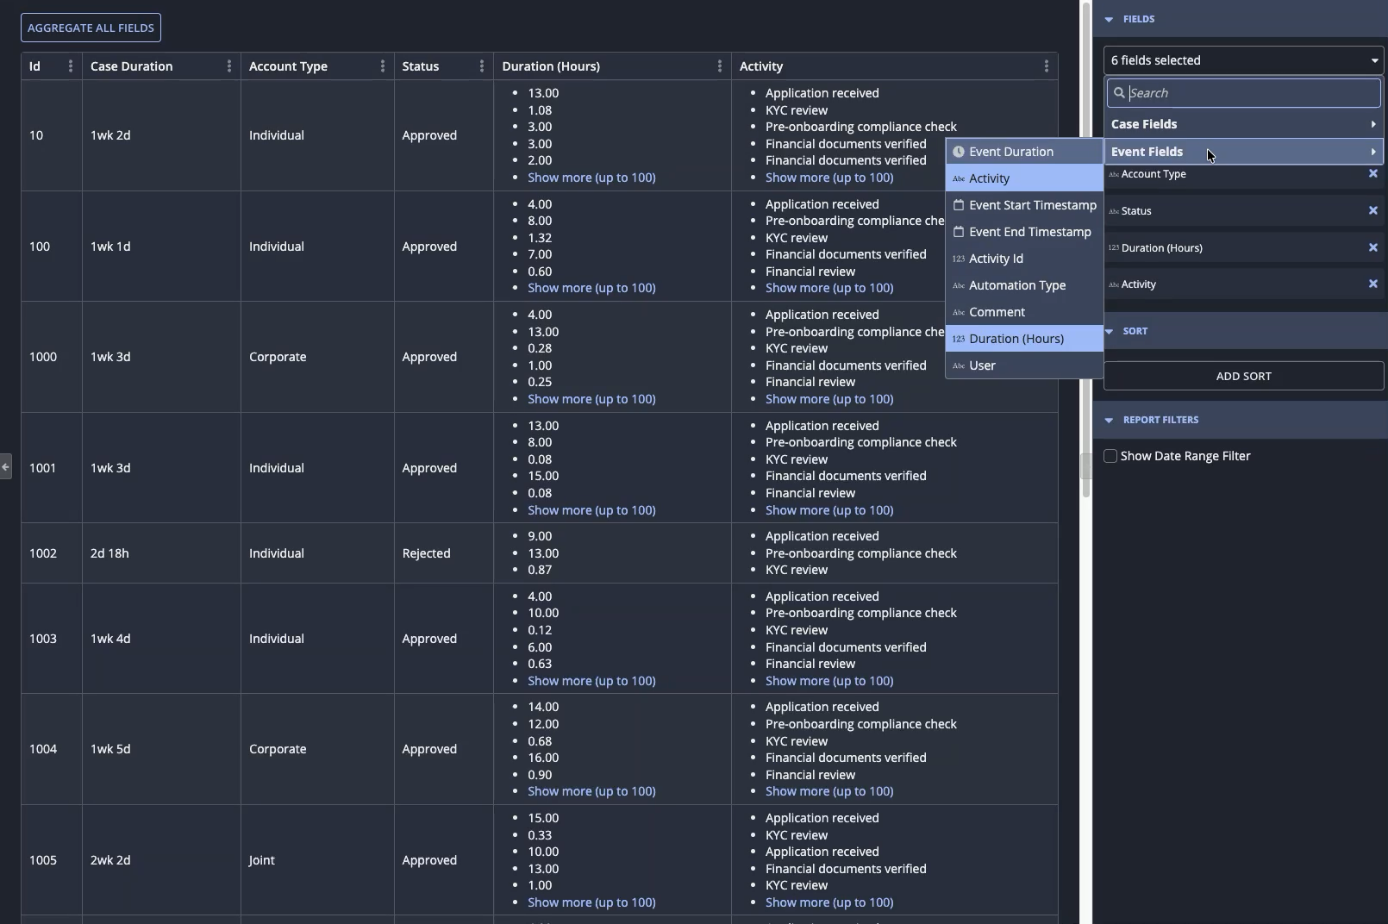Collapse the Fields section
The height and width of the screenshot is (924, 1388).
coord(1109,19)
